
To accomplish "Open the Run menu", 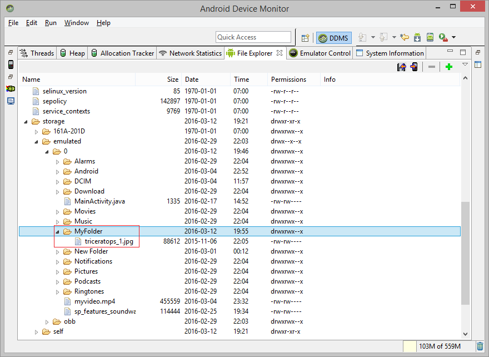I will (x=51, y=23).
